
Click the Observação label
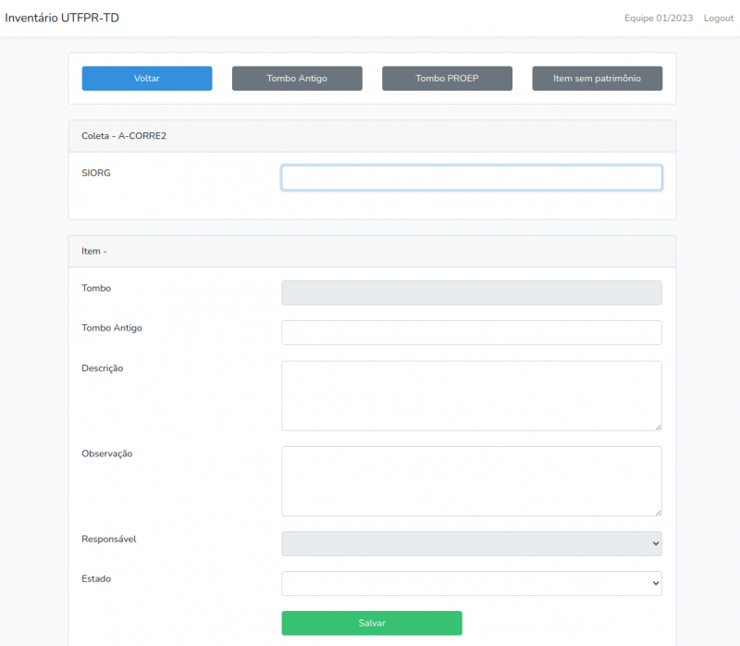107,453
